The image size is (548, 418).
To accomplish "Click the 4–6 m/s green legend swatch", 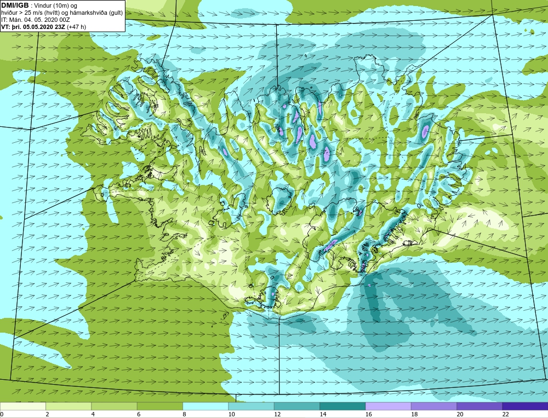I will [115, 406].
